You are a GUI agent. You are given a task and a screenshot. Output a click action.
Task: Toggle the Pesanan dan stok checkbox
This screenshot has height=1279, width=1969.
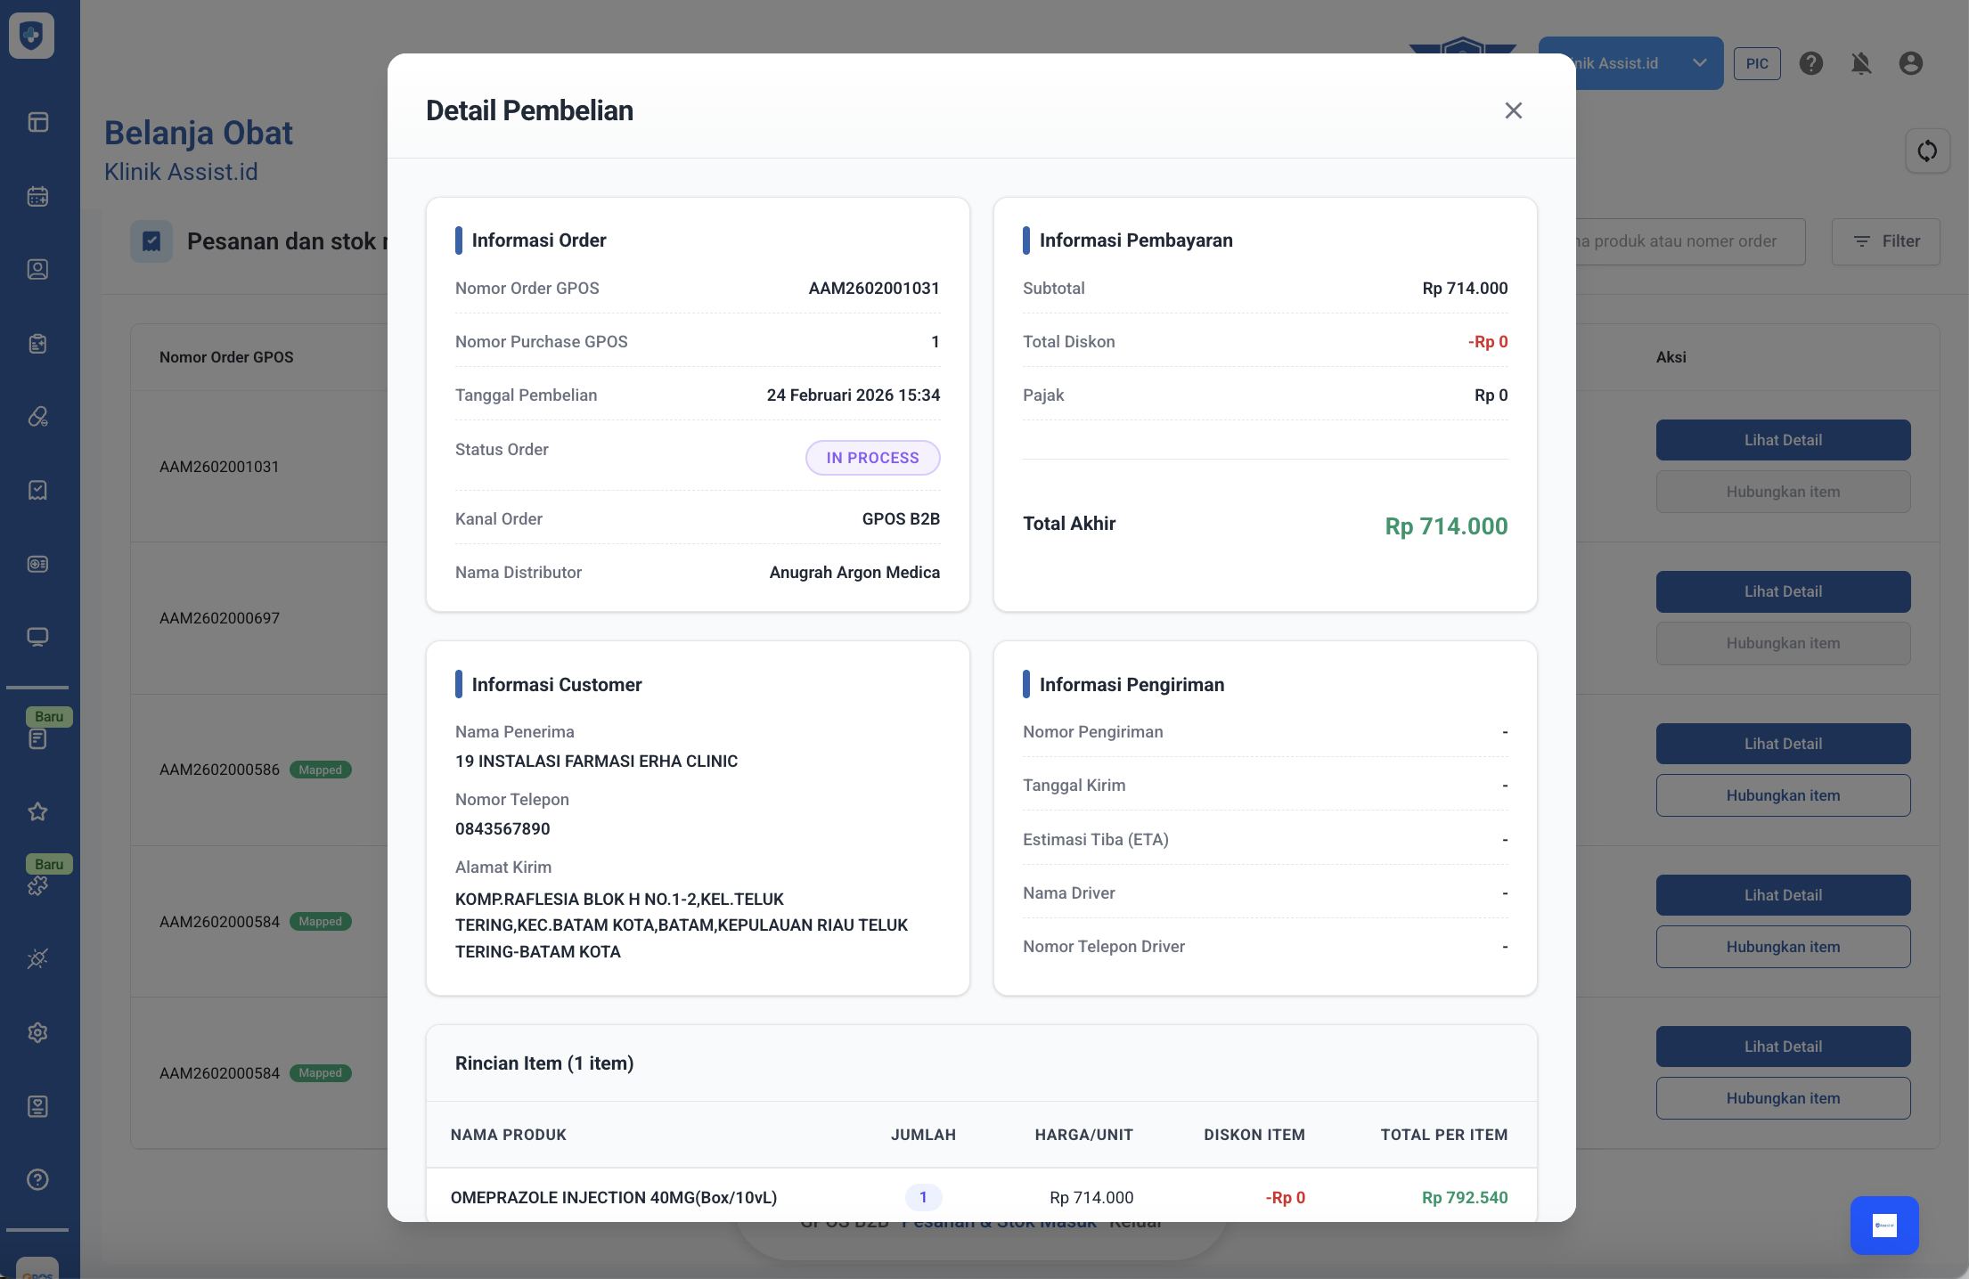(x=151, y=241)
